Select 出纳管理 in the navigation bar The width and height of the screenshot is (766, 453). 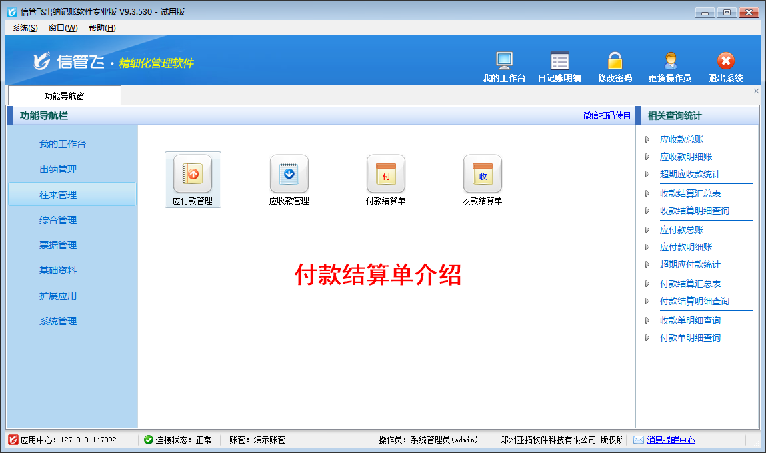[58, 170]
